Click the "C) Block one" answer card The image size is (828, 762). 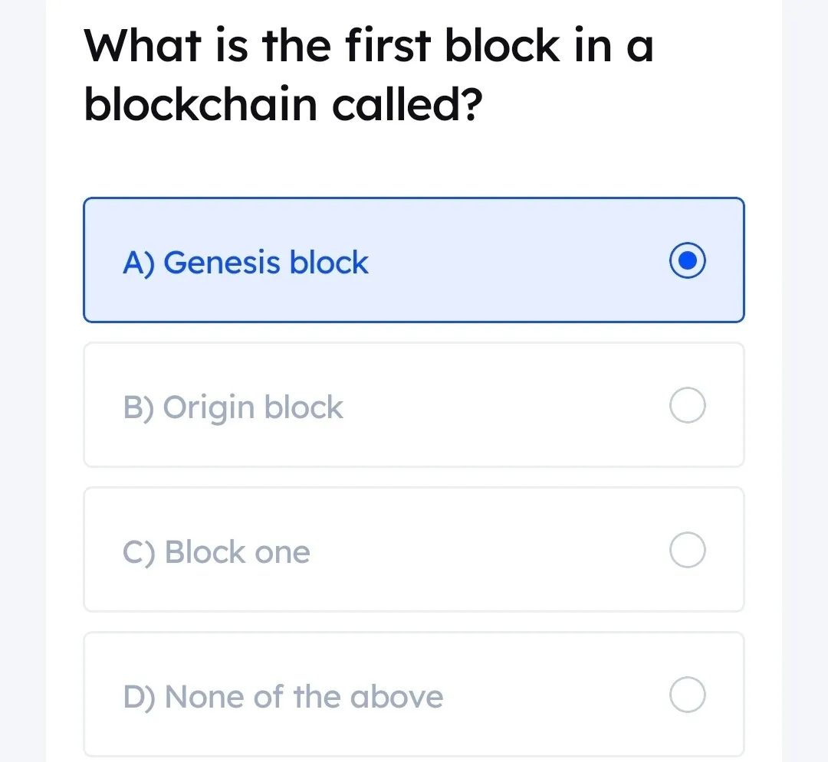click(x=414, y=550)
